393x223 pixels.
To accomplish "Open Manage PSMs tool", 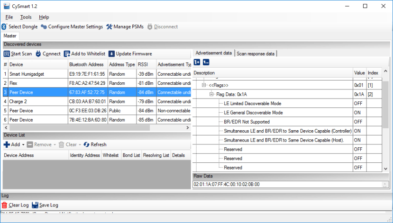I will [125, 27].
